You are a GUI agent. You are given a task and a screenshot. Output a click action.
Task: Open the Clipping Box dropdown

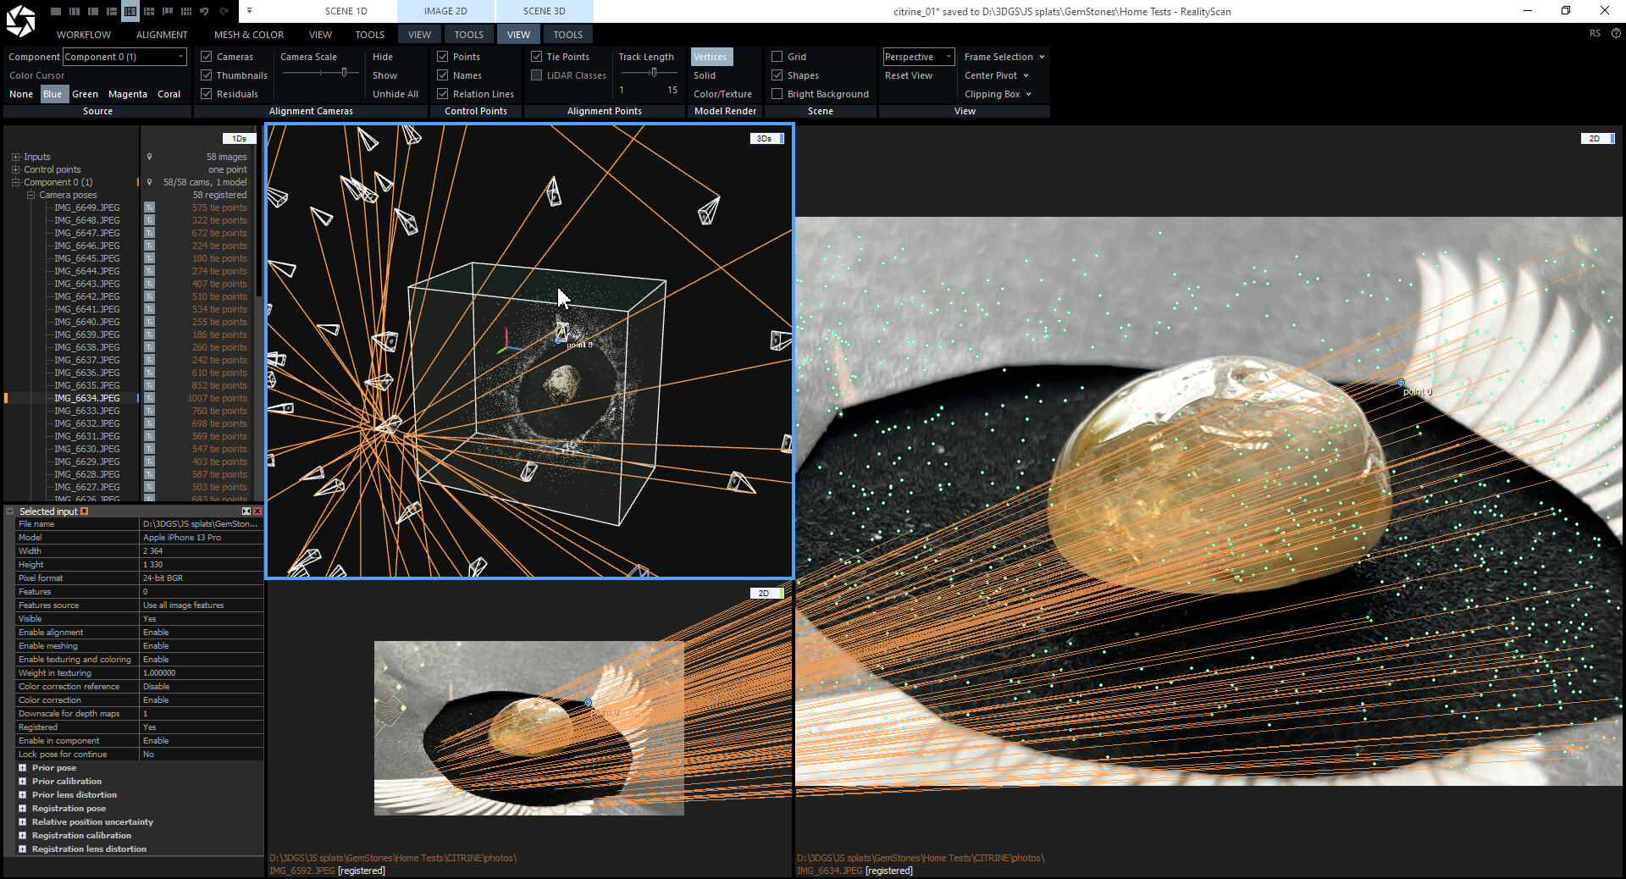point(998,94)
